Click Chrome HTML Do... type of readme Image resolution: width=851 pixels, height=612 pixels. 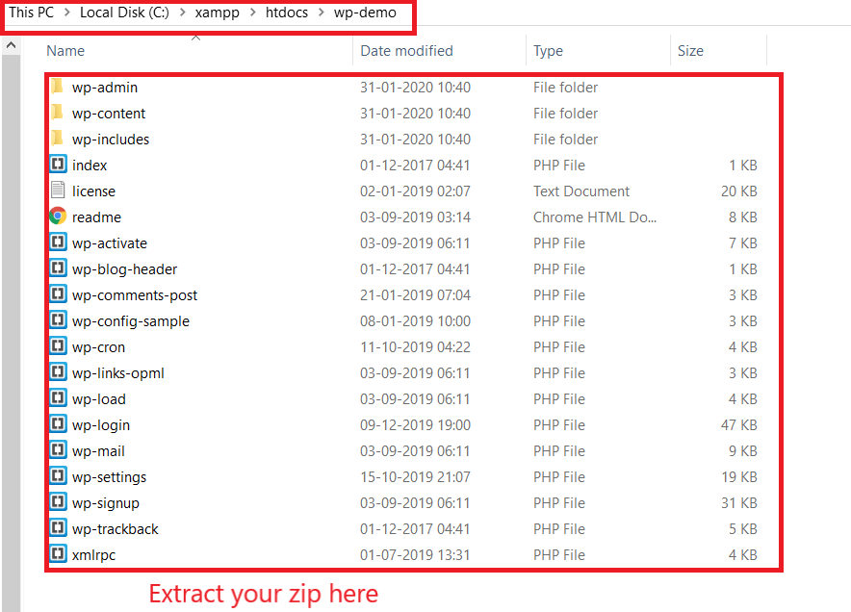(x=595, y=217)
